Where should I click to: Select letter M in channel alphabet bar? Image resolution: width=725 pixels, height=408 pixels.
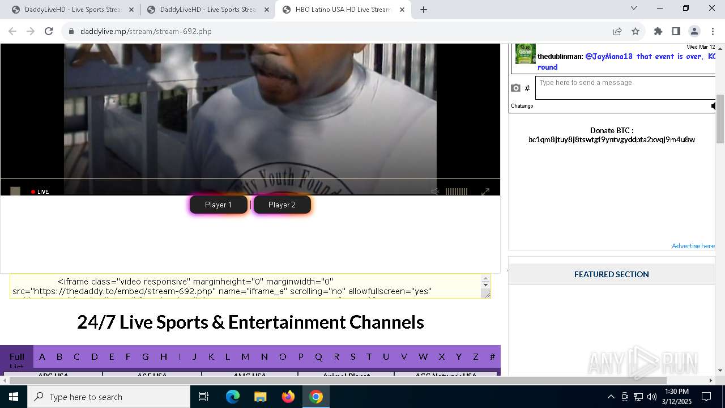(x=245, y=356)
